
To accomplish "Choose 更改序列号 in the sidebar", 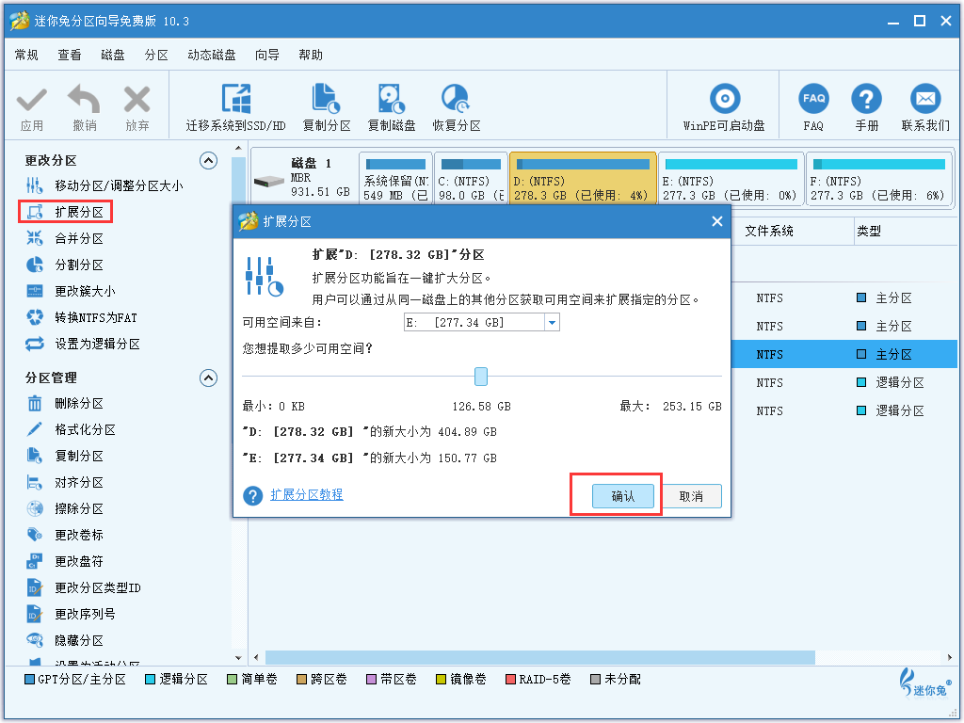I will click(x=71, y=614).
